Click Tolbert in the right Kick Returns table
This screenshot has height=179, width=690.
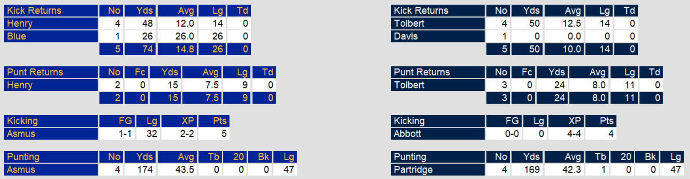(x=409, y=24)
